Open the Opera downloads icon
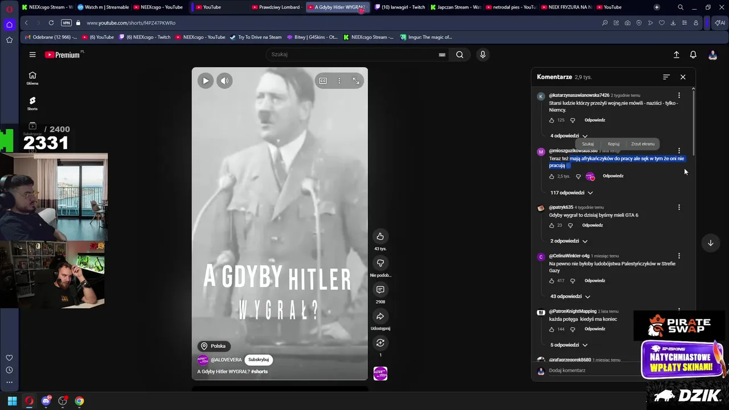The height and width of the screenshot is (410, 729). click(673, 23)
